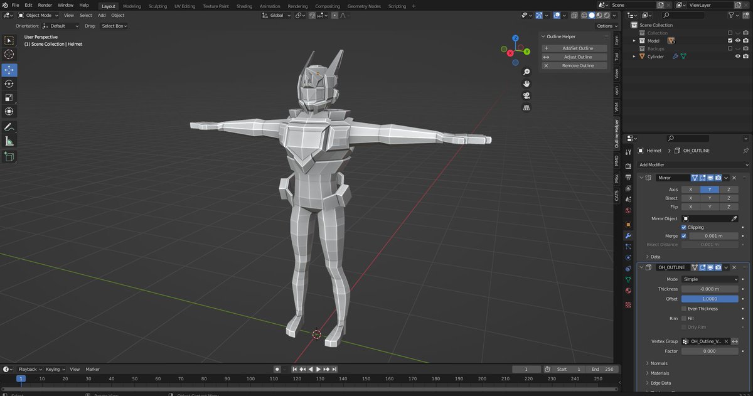Toggle Mirror Bisect X button

691,198
